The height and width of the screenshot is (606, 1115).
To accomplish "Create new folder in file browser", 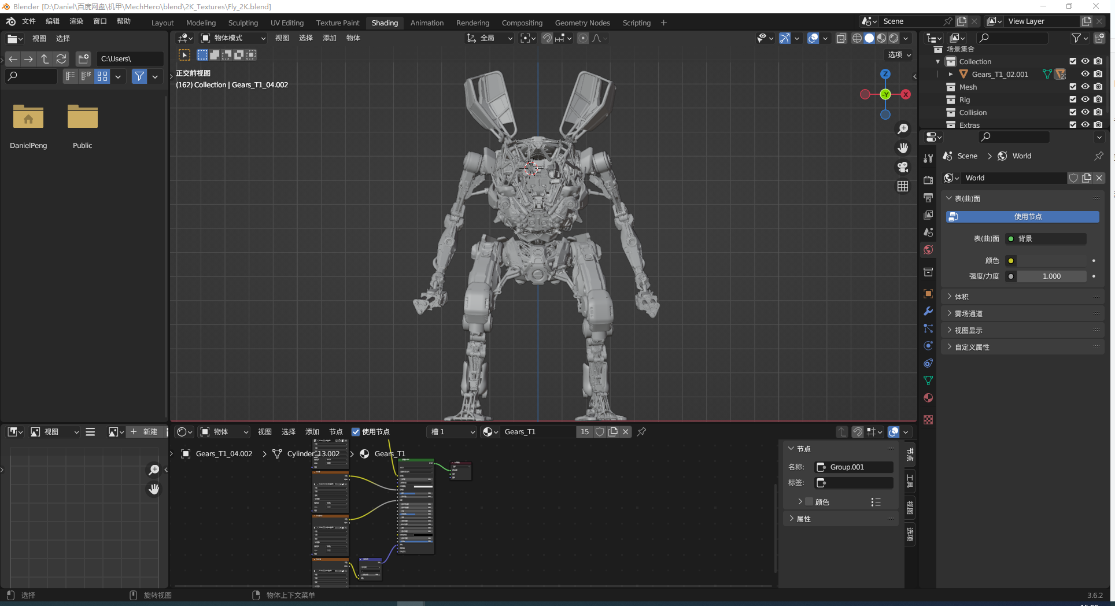I will pyautogui.click(x=83, y=59).
